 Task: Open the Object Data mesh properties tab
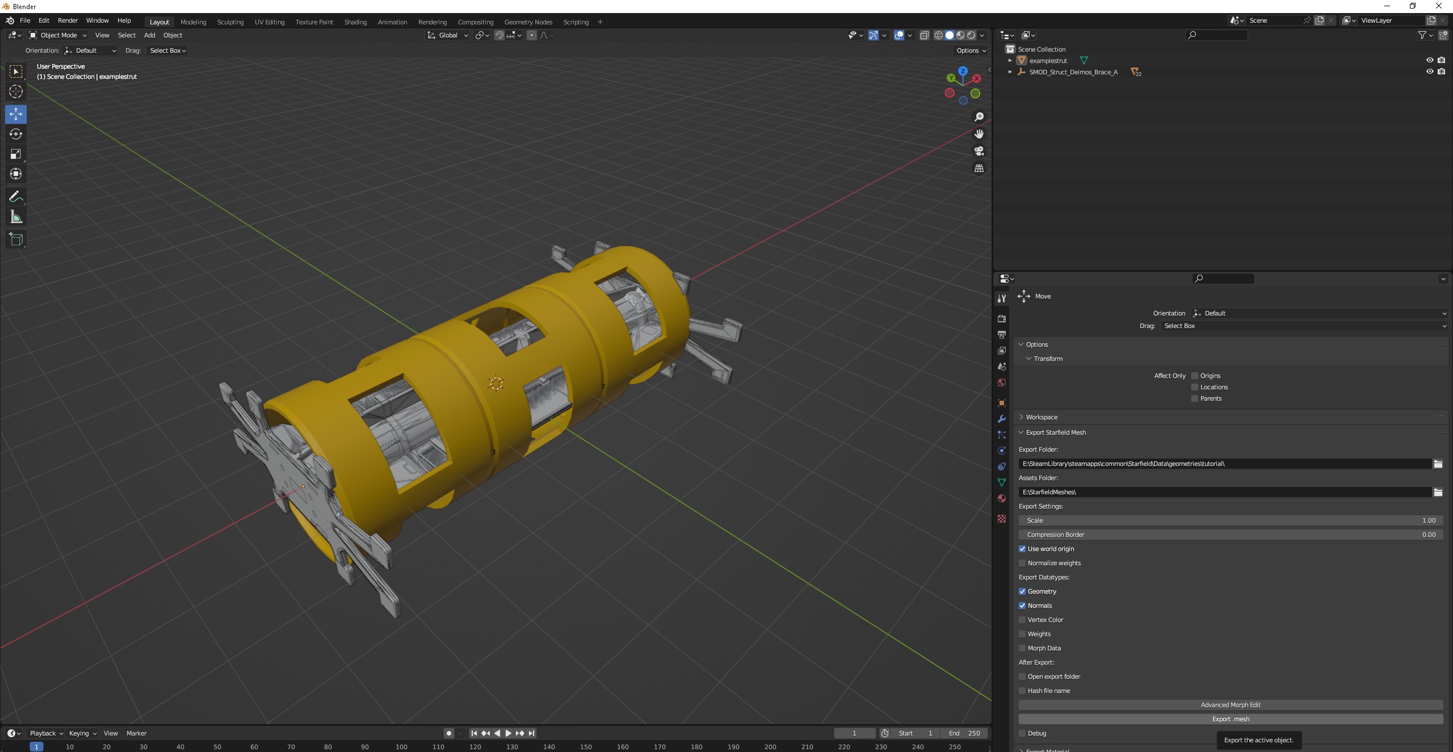pyautogui.click(x=1002, y=482)
